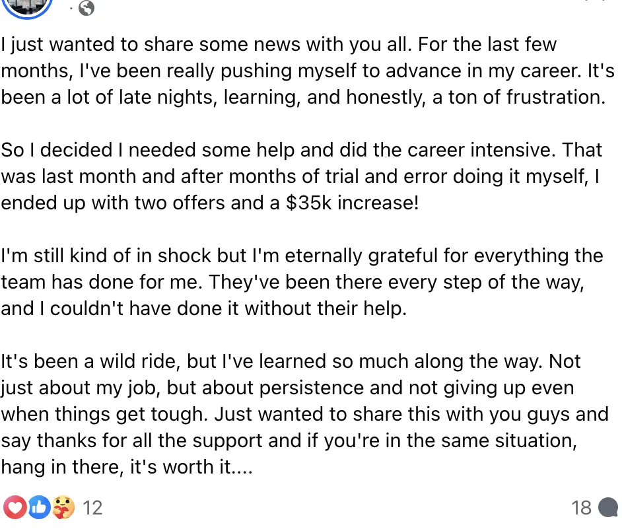Click the blue thumbs-up Like reaction icon
The image size is (622, 531).
(x=39, y=507)
